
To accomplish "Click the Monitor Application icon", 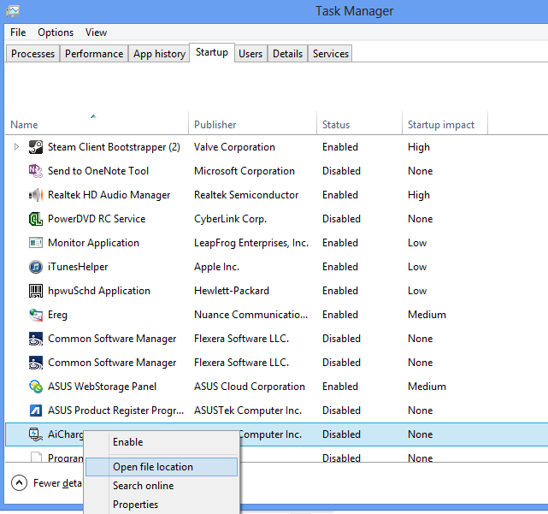I will click(36, 243).
